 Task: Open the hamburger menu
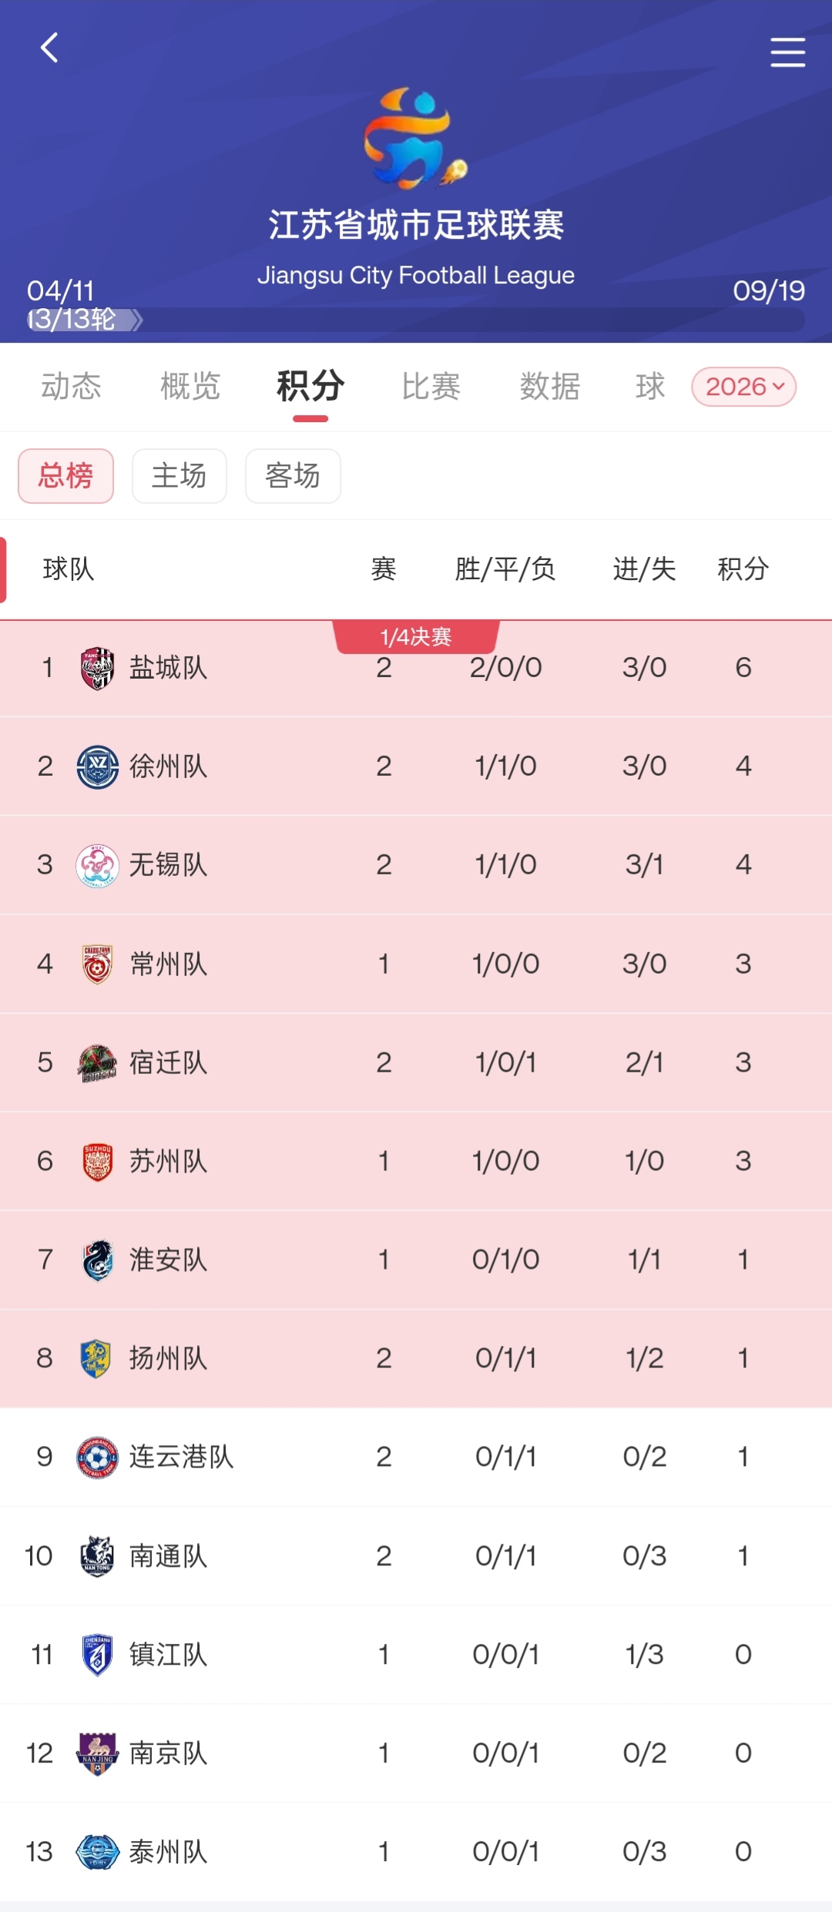pyautogui.click(x=787, y=52)
